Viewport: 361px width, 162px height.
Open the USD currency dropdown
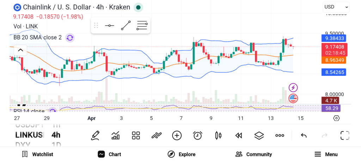[x=336, y=7]
